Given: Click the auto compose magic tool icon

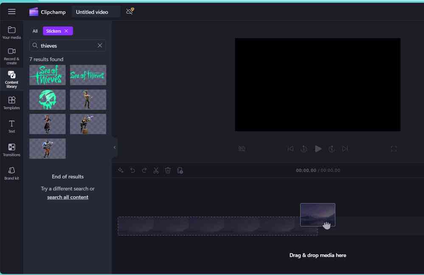Looking at the screenshot, I should [121, 170].
